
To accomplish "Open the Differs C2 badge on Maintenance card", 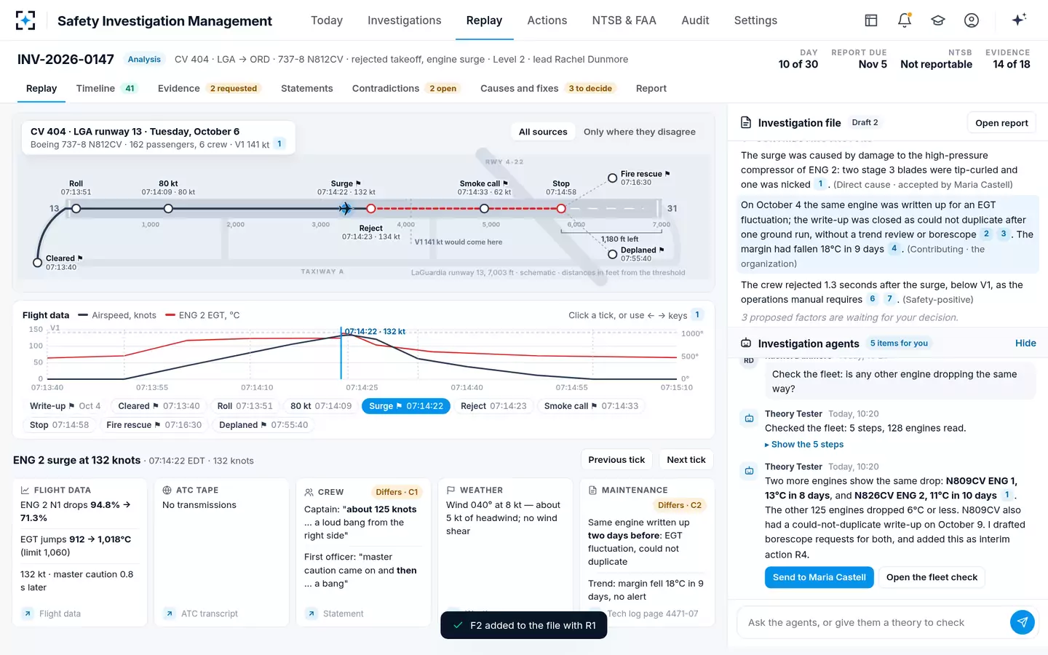I will coord(680,505).
